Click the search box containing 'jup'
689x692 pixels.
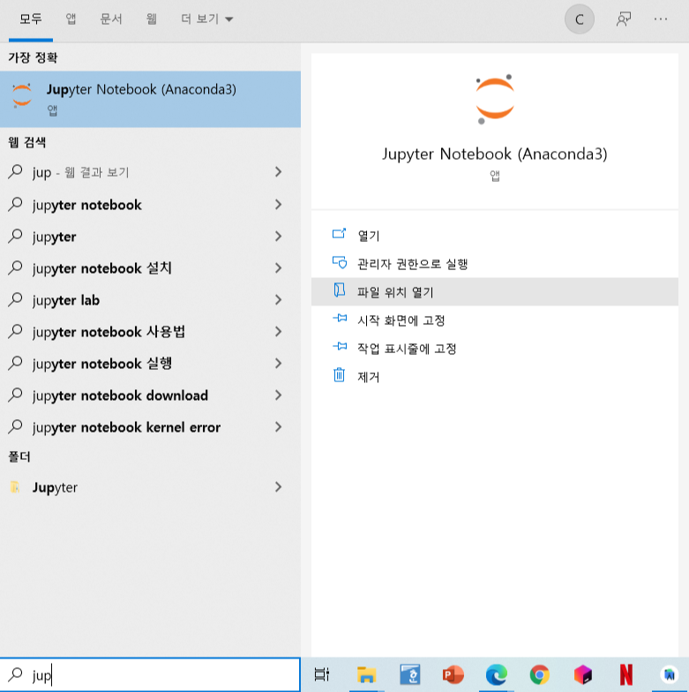pos(150,674)
